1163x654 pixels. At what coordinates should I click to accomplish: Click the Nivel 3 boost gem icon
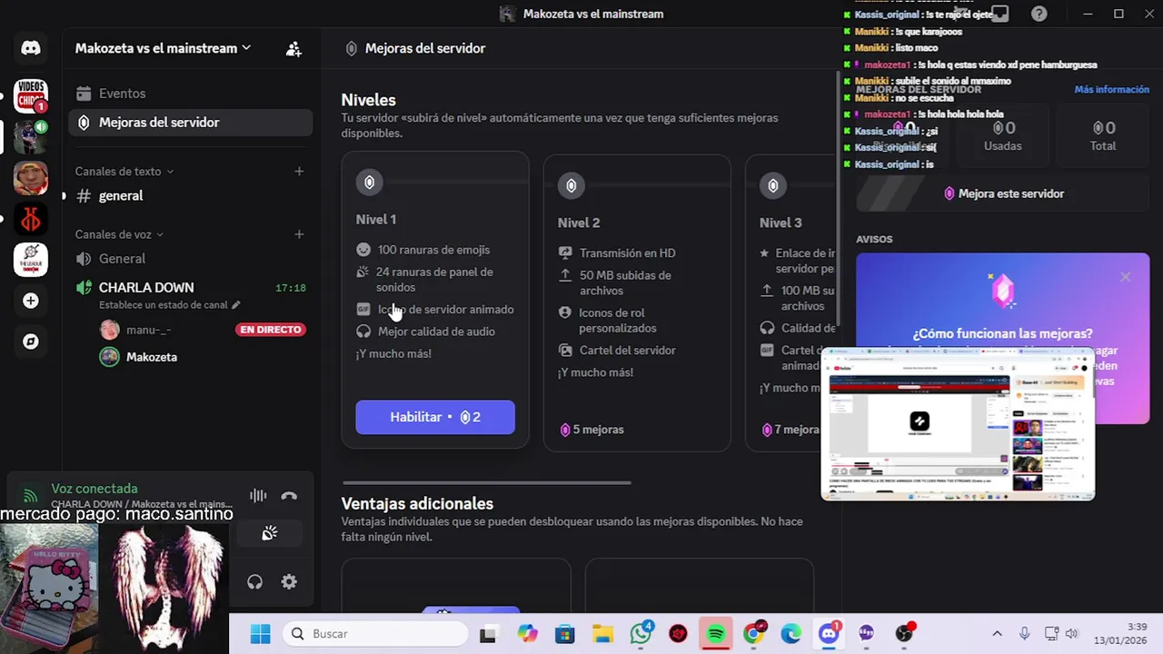pos(772,186)
